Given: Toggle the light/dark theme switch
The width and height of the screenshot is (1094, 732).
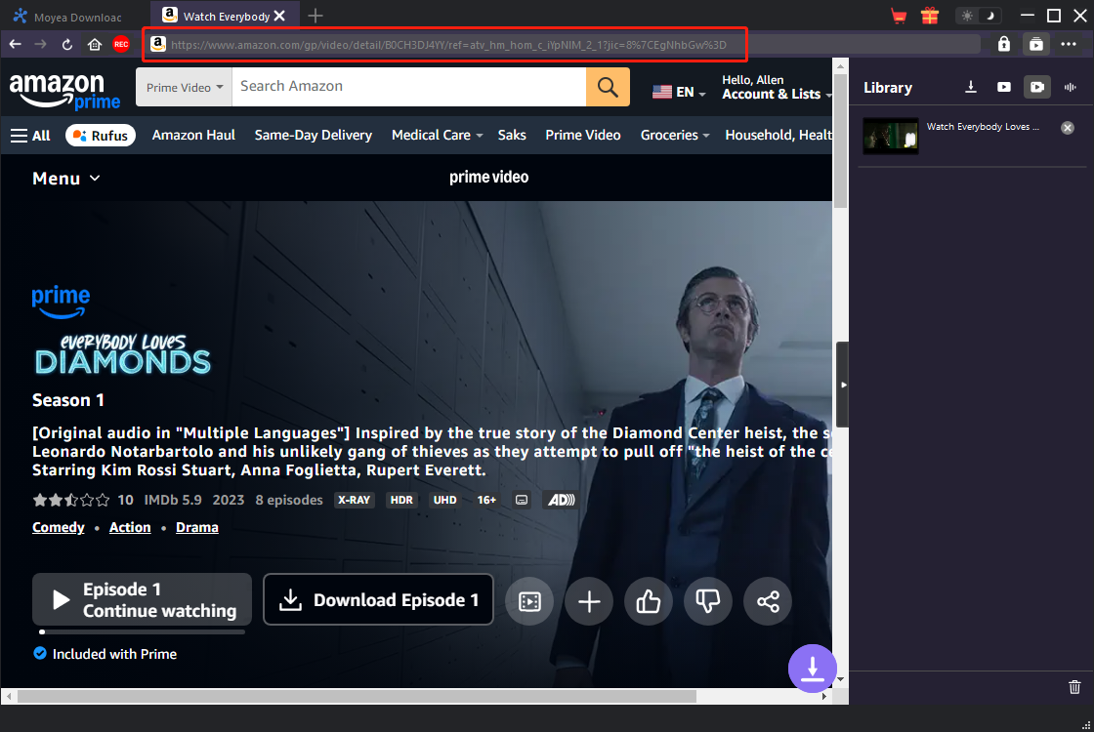Looking at the screenshot, I should pos(978,16).
